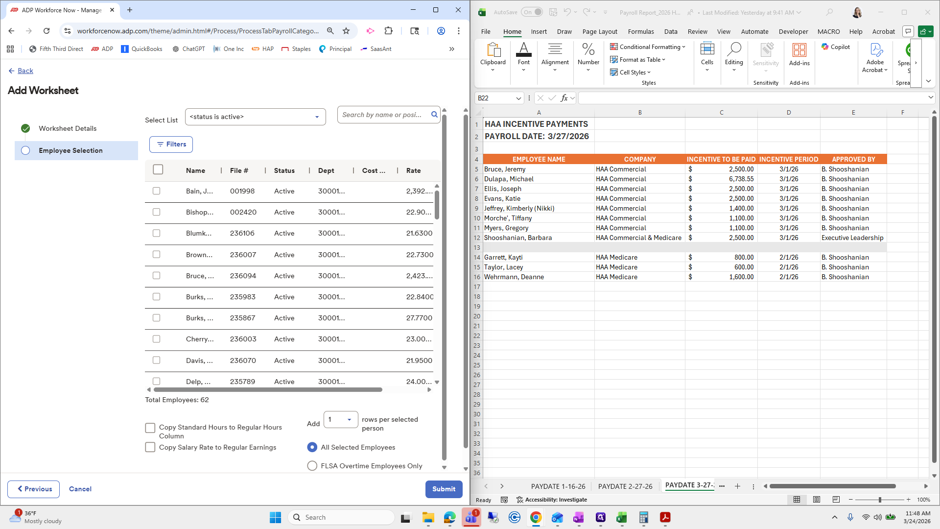Adjust the Excel zoom slider
Viewport: 940px width, 529px height.
[880, 500]
